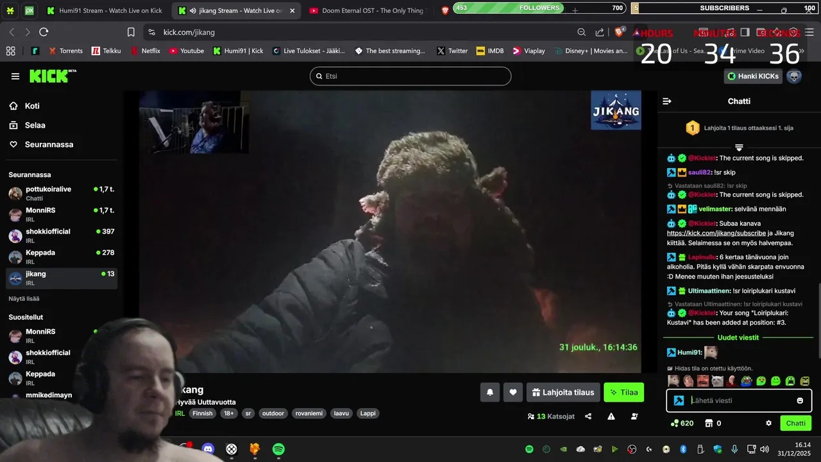Select the Lappi tag

pyautogui.click(x=368, y=413)
